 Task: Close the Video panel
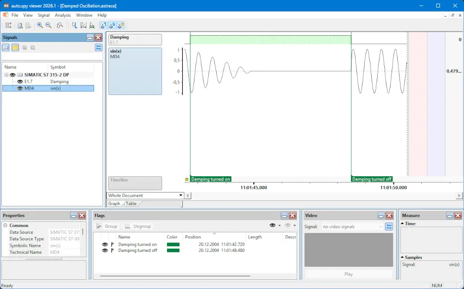tap(389, 216)
